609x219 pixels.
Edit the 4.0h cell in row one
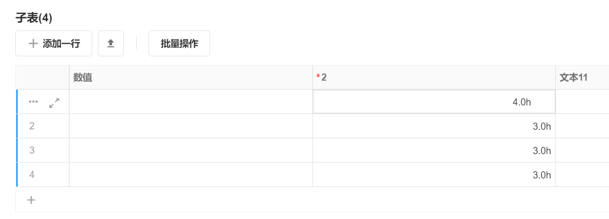[434, 102]
